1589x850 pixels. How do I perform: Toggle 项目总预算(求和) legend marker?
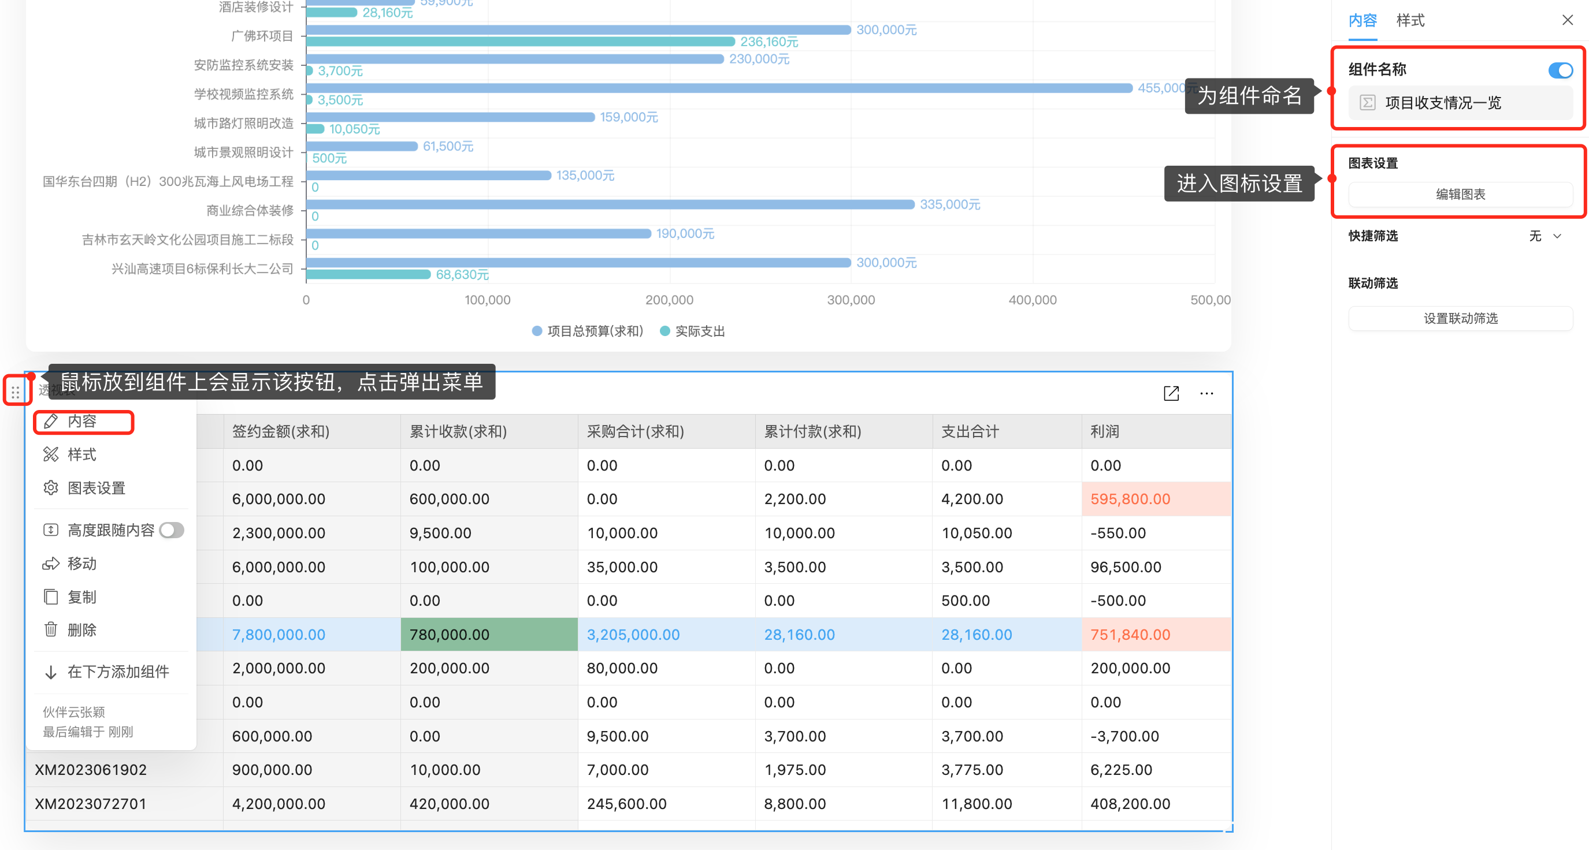(x=537, y=331)
